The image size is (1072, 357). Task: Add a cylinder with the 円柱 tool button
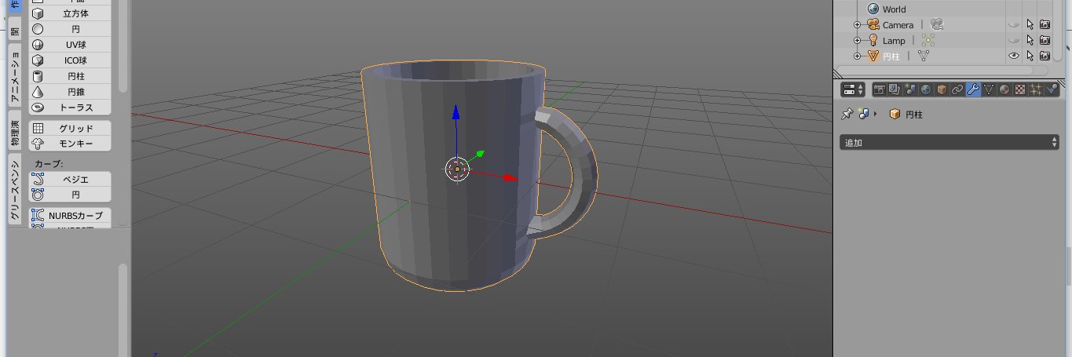70,76
